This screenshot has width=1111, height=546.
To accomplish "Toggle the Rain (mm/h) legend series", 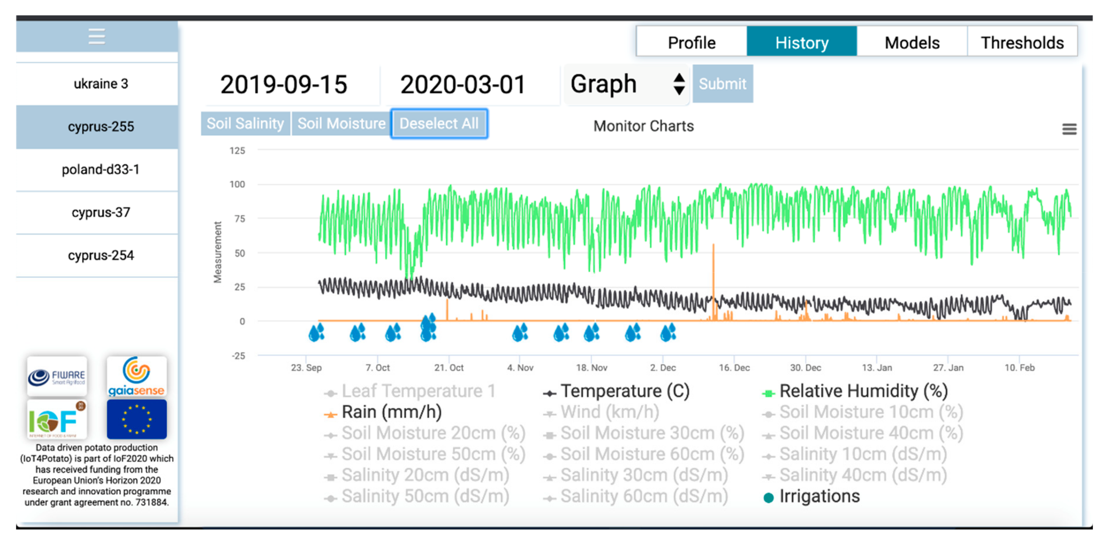I will (391, 412).
